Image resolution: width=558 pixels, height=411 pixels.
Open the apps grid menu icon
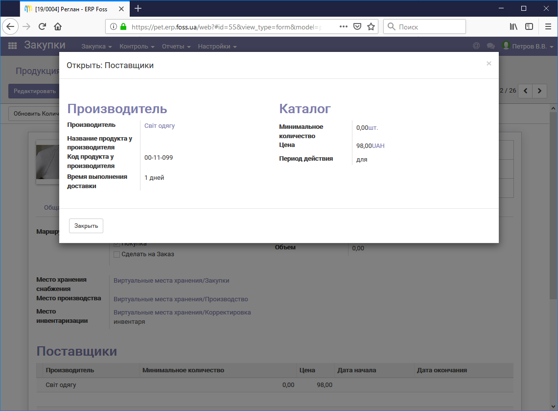pyautogui.click(x=12, y=46)
